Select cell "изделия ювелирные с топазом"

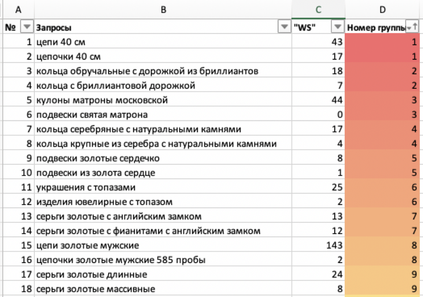(163, 202)
